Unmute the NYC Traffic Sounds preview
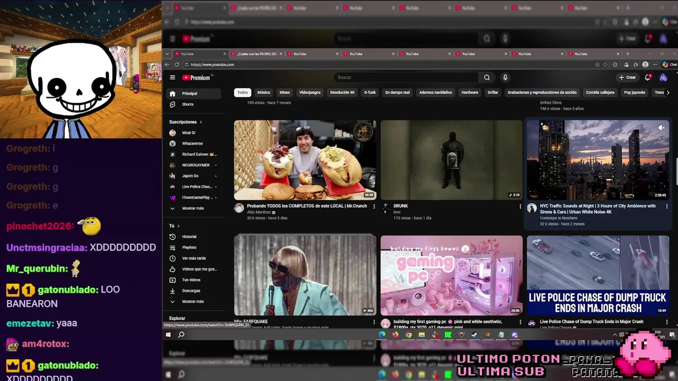 coord(661,128)
